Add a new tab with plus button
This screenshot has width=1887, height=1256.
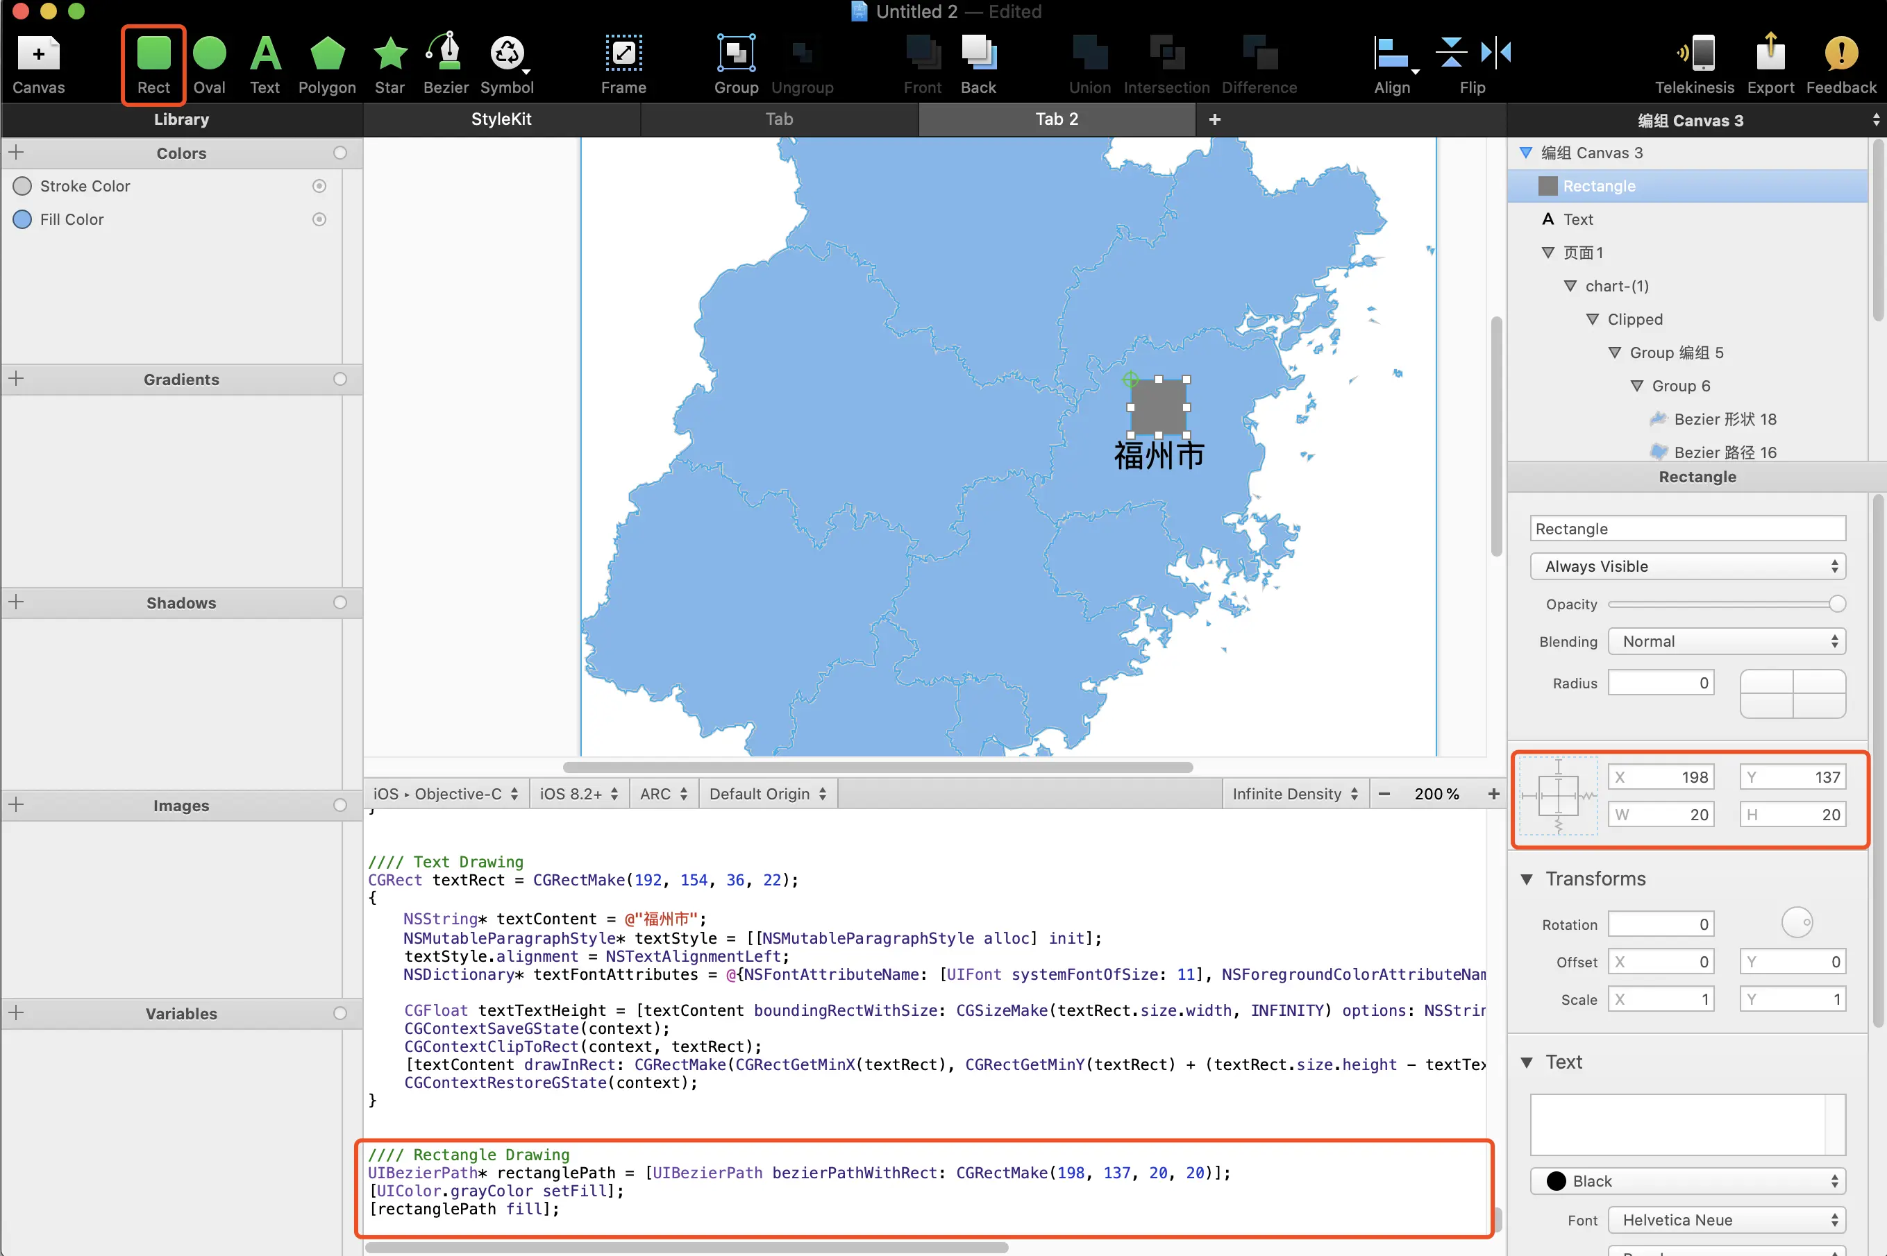pyautogui.click(x=1215, y=119)
